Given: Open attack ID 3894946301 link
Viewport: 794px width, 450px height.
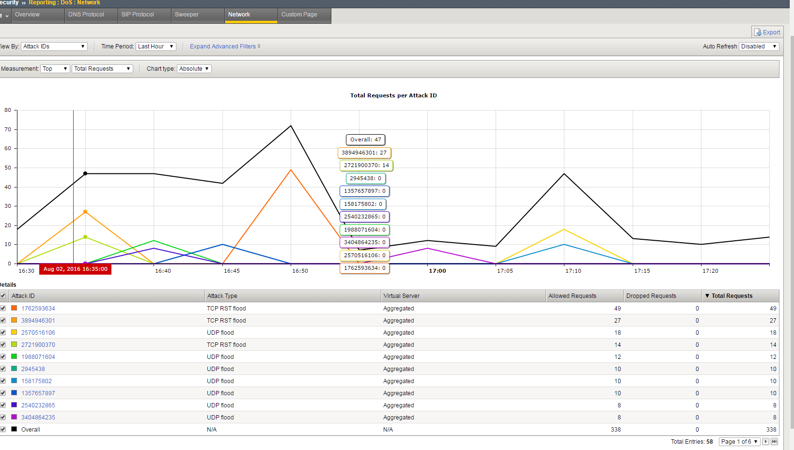Looking at the screenshot, I should point(38,321).
